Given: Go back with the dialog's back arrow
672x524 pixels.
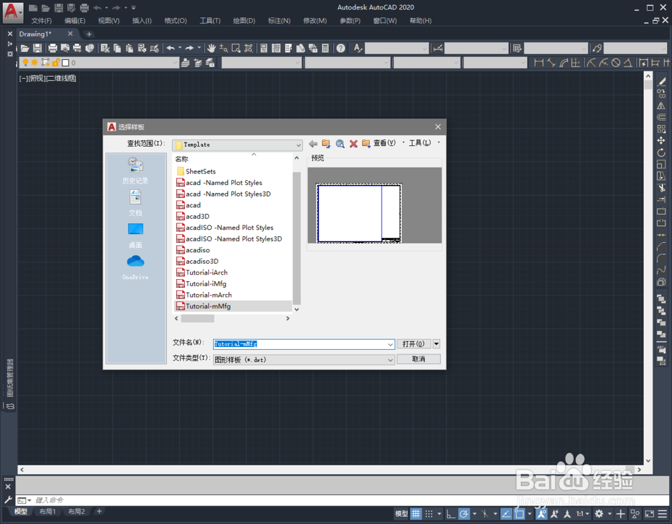Looking at the screenshot, I should tap(313, 144).
